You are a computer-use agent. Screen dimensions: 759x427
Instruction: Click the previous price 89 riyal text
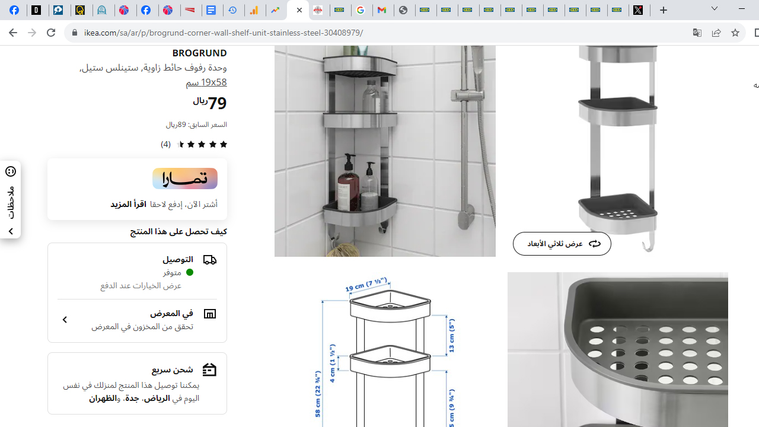pyautogui.click(x=196, y=125)
